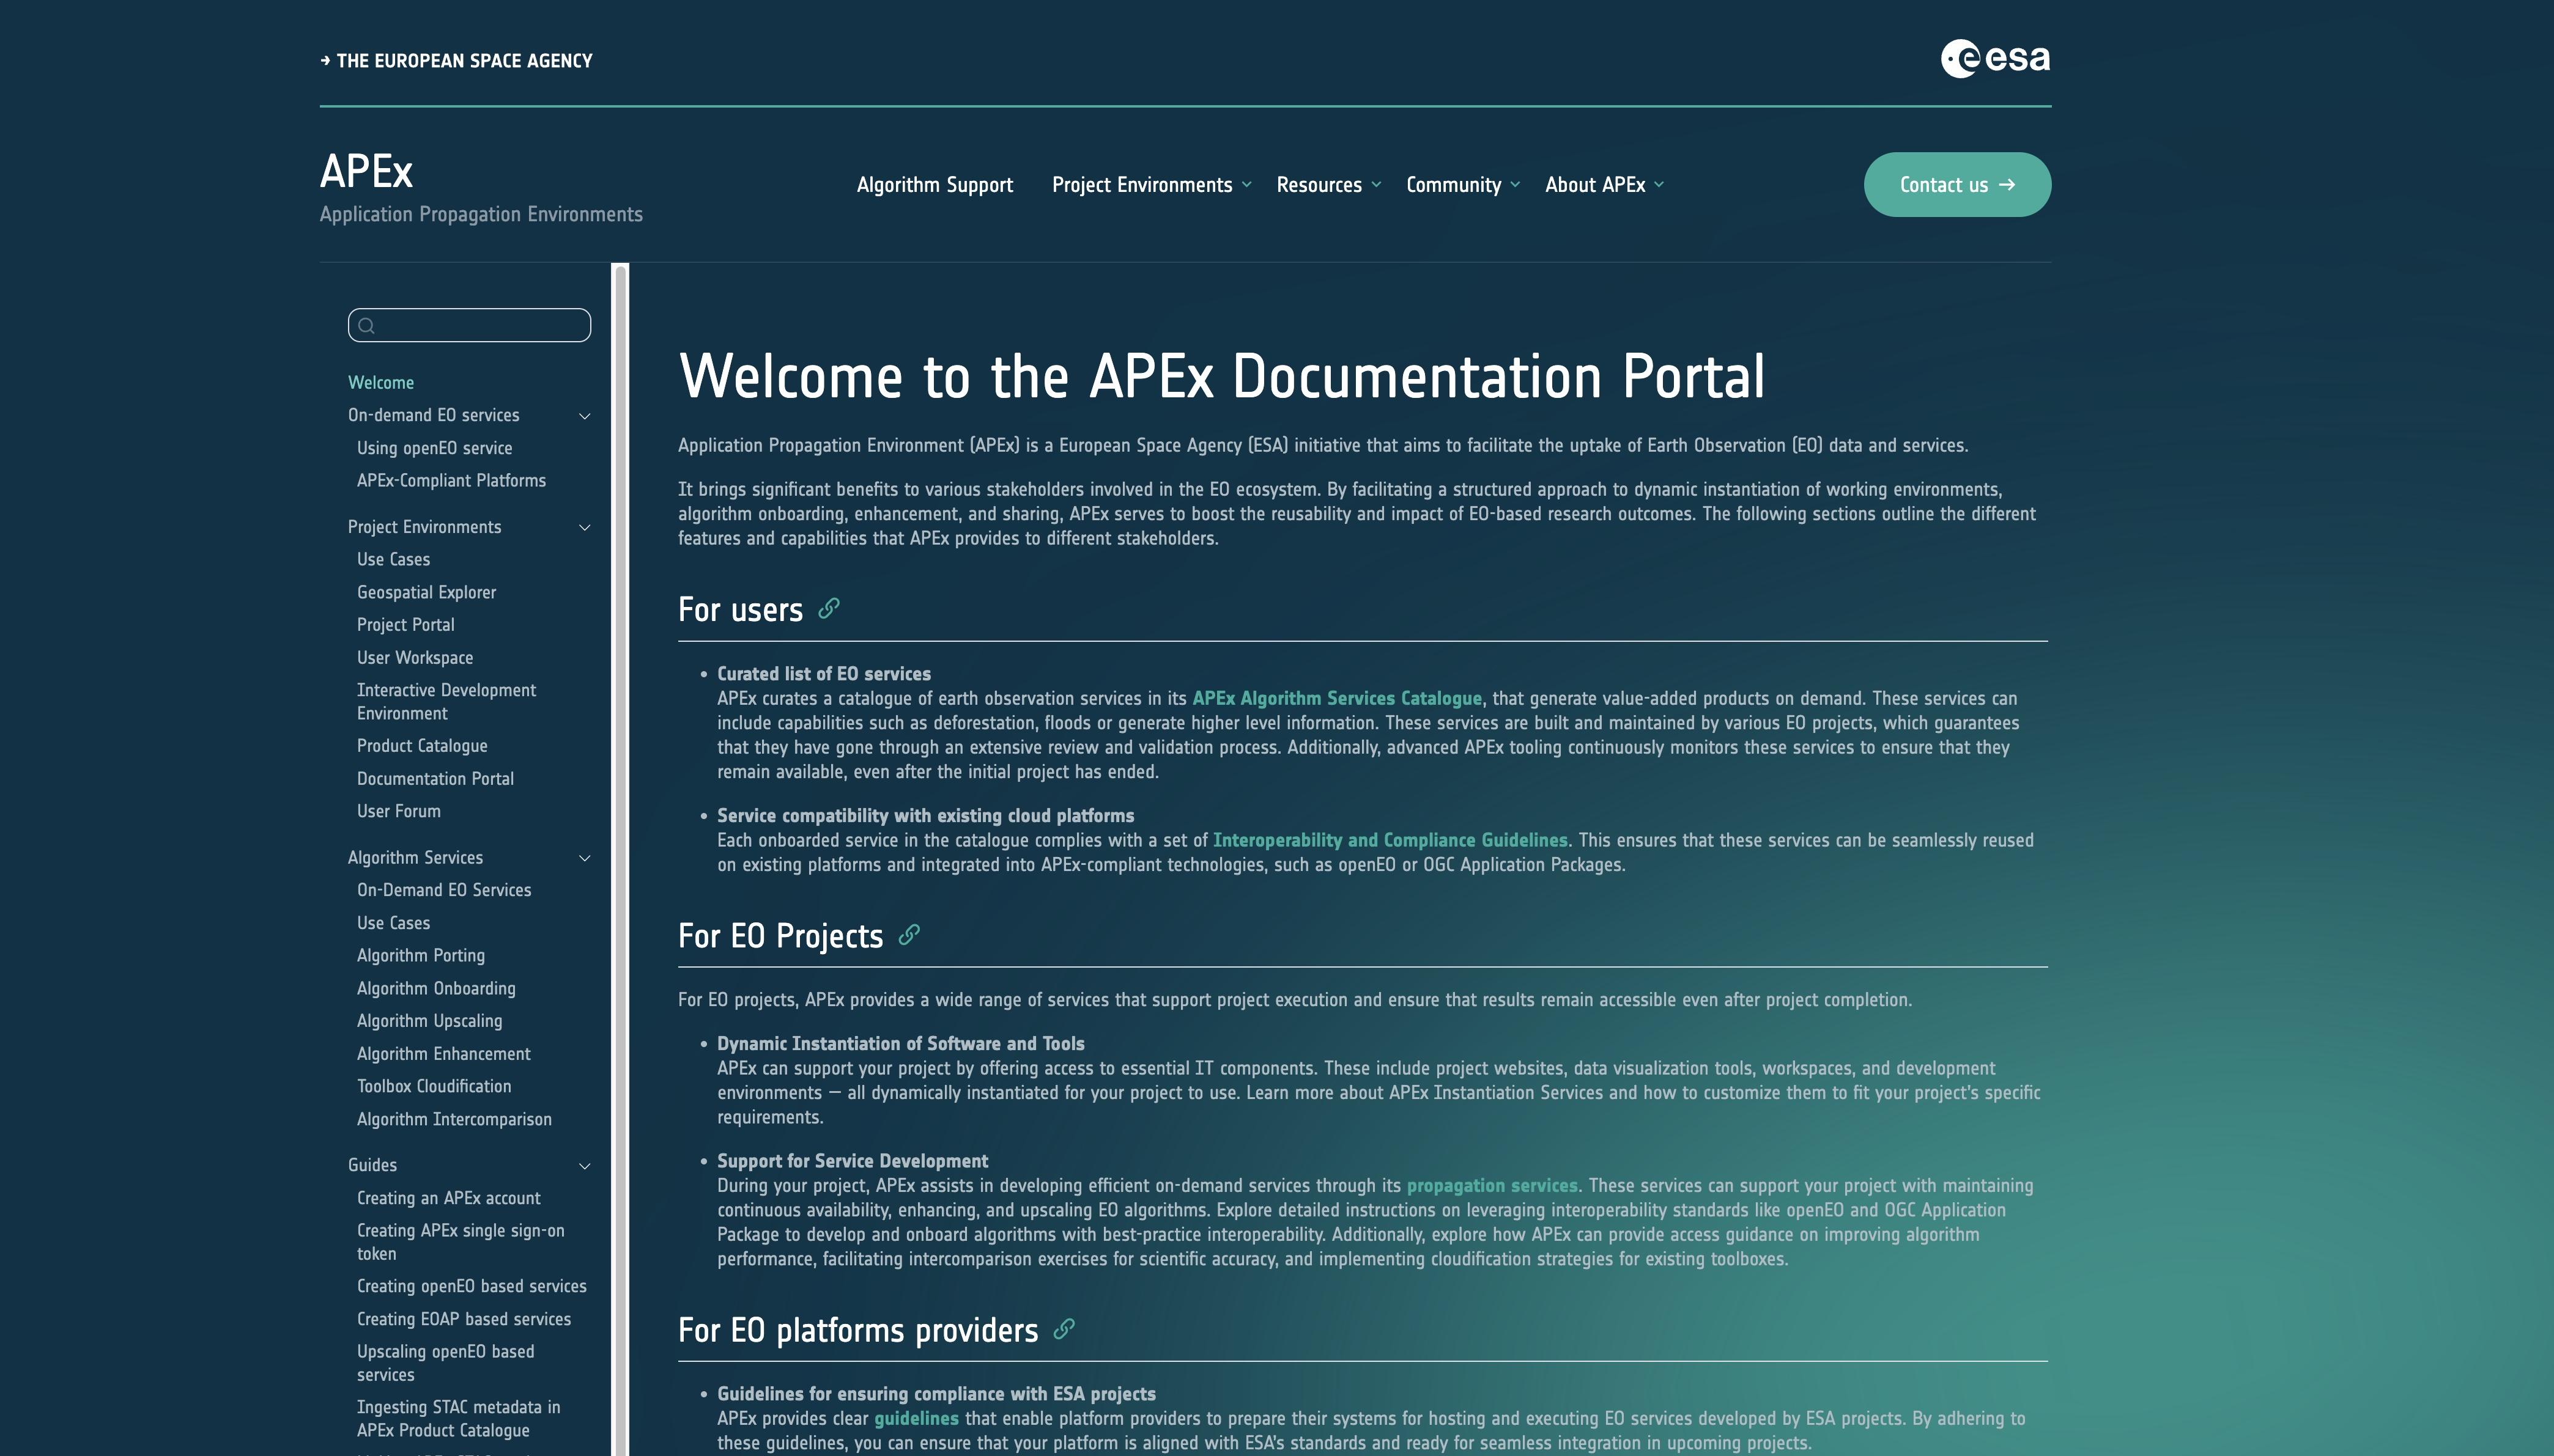This screenshot has height=1456, width=2554.
Task: Open Project Portal page
Action: click(x=405, y=625)
